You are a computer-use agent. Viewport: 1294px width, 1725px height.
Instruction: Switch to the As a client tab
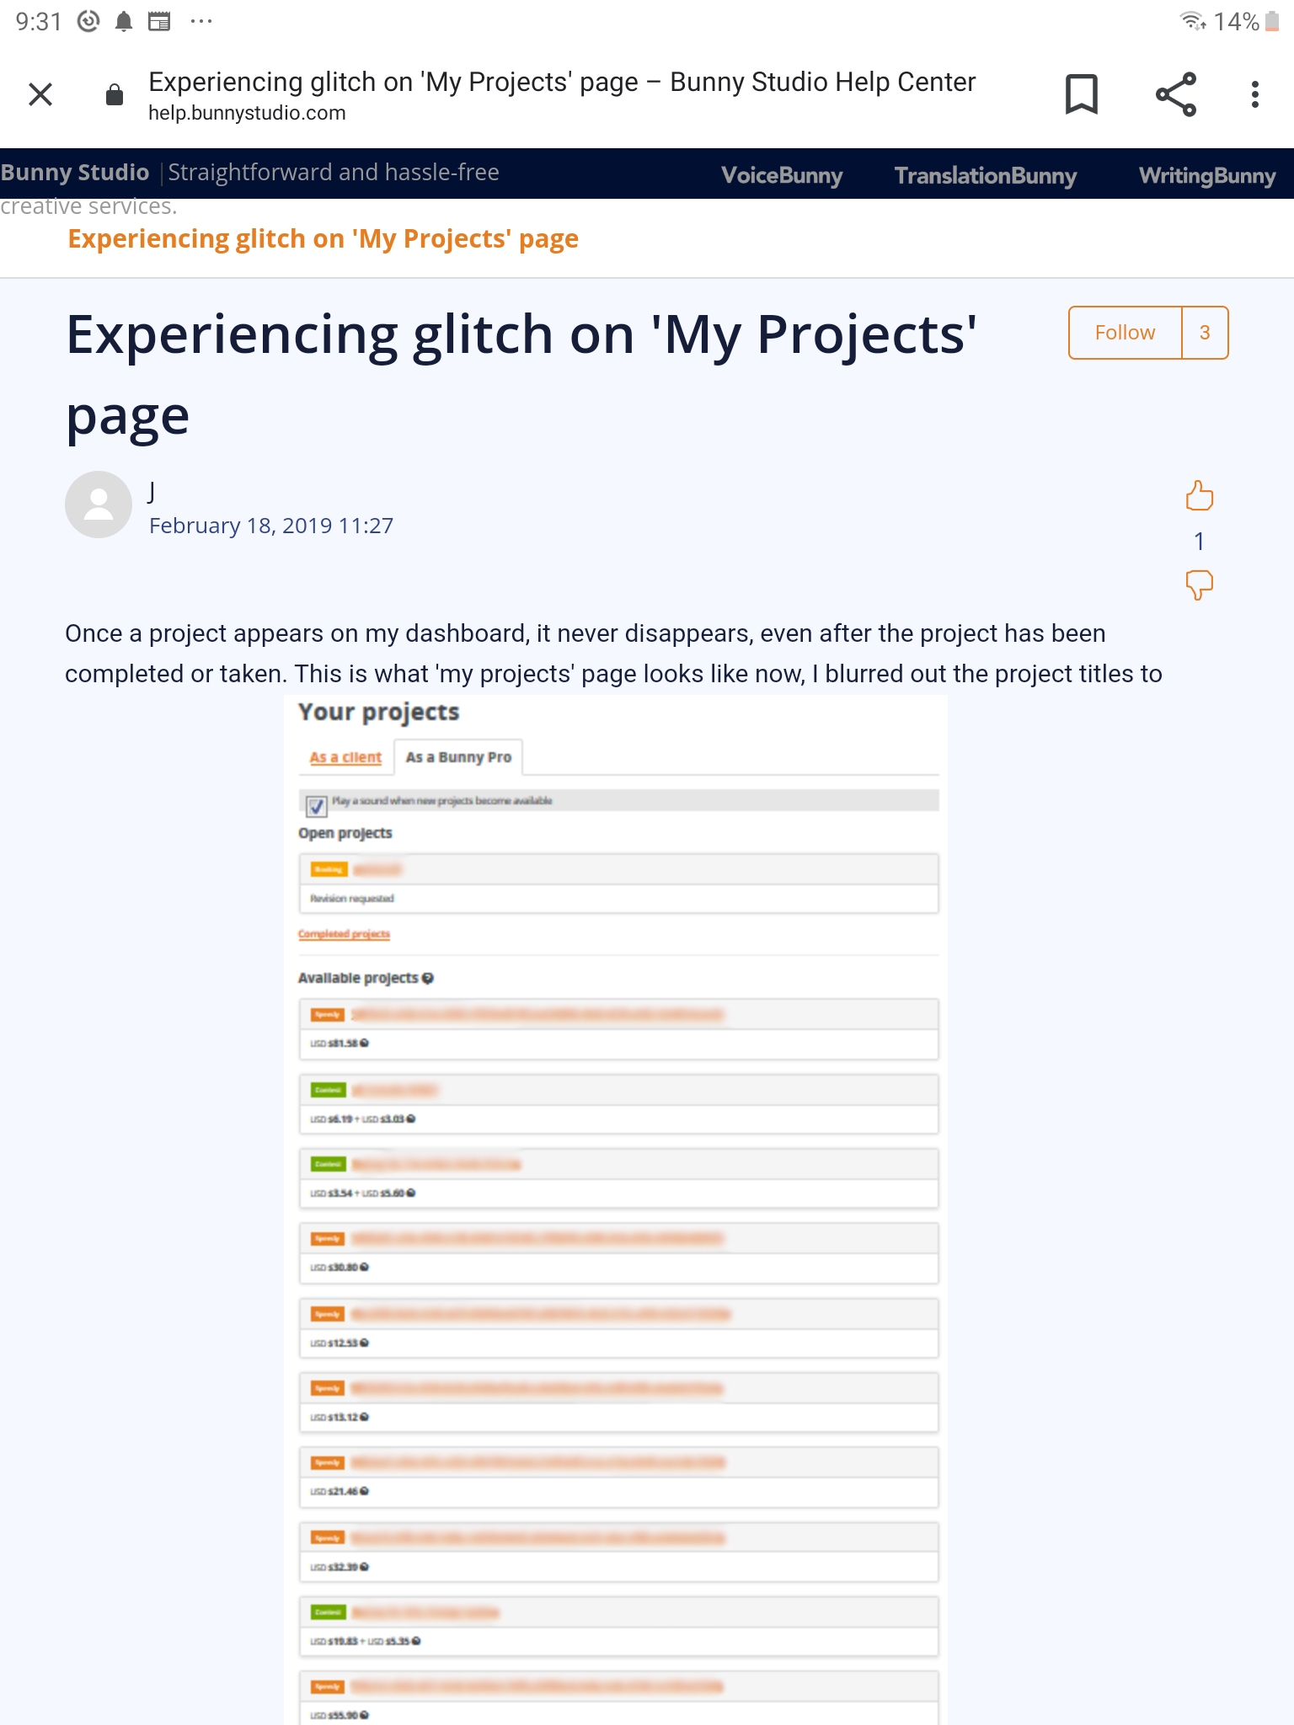345,757
